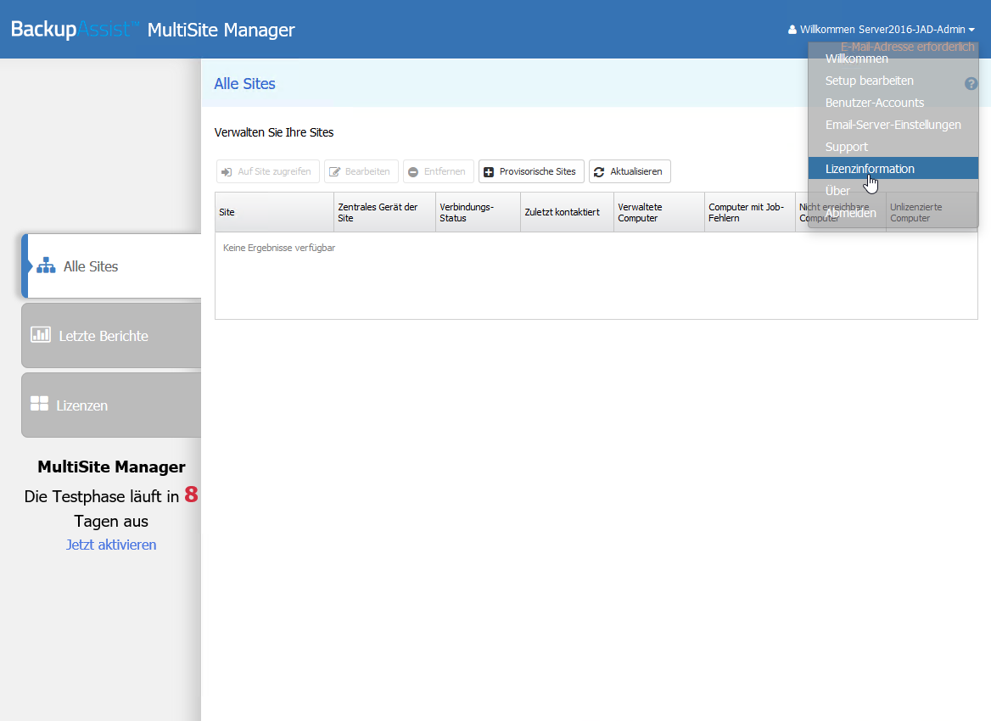The image size is (991, 721).
Task: Click the Bearbeiten button
Action: (361, 171)
